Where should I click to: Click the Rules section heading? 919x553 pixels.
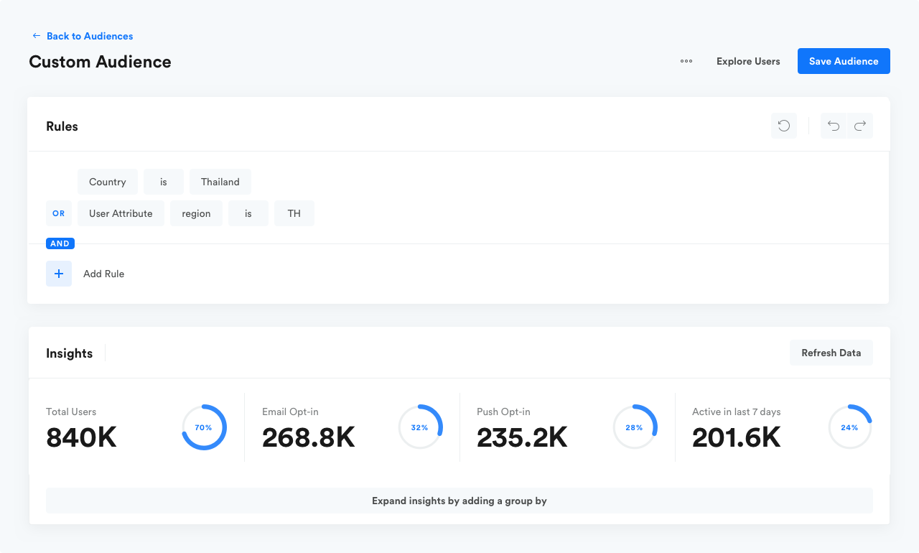tap(62, 126)
